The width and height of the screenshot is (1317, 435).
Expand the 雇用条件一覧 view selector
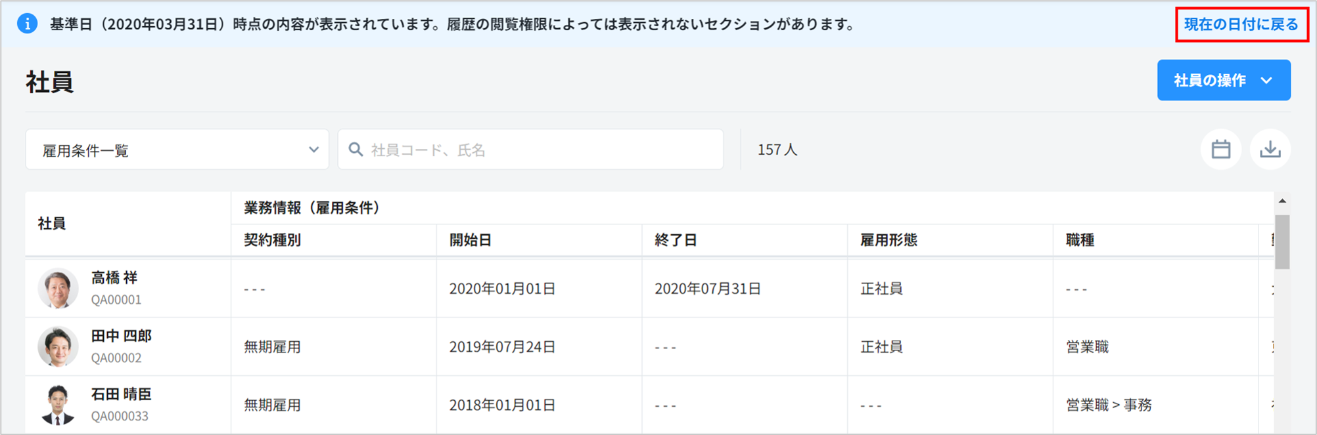click(x=177, y=150)
